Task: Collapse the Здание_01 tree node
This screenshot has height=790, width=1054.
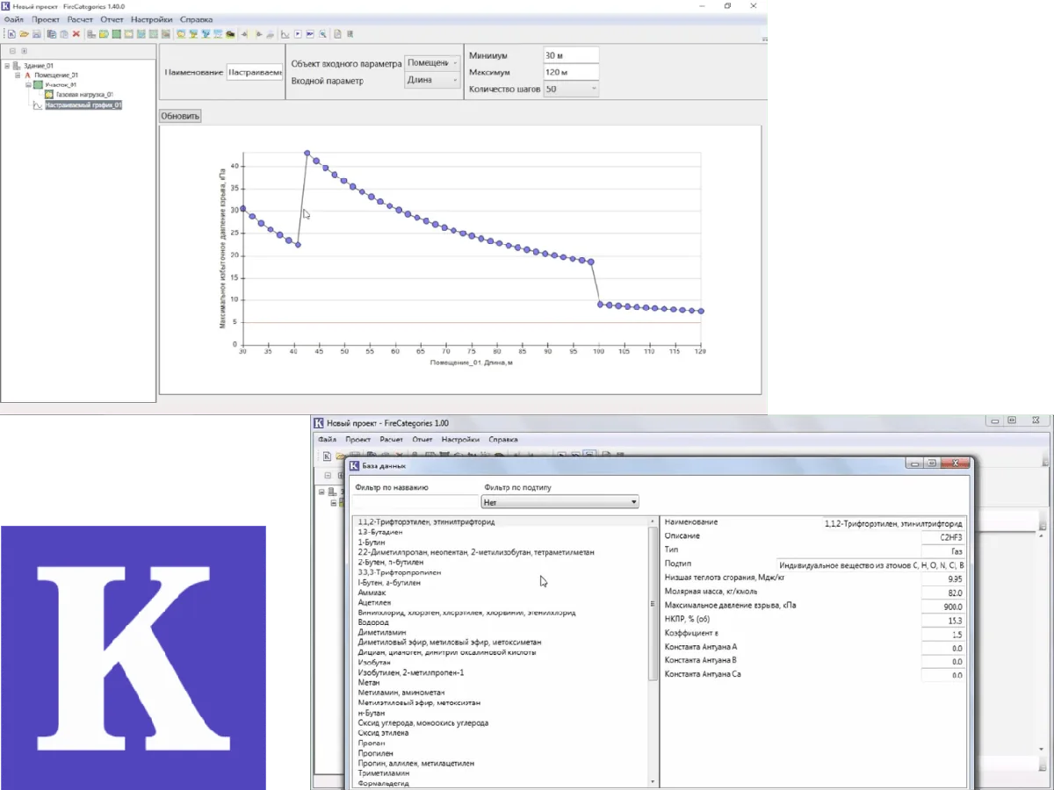Action: tap(7, 66)
